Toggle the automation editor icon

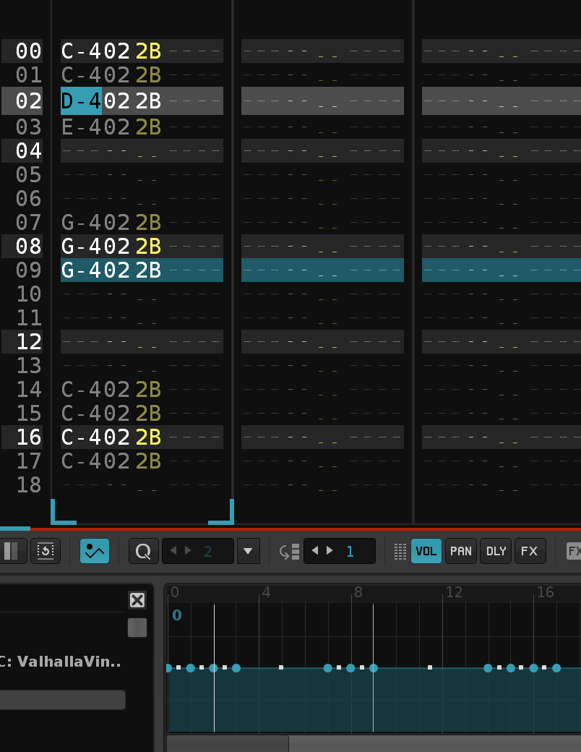click(95, 551)
